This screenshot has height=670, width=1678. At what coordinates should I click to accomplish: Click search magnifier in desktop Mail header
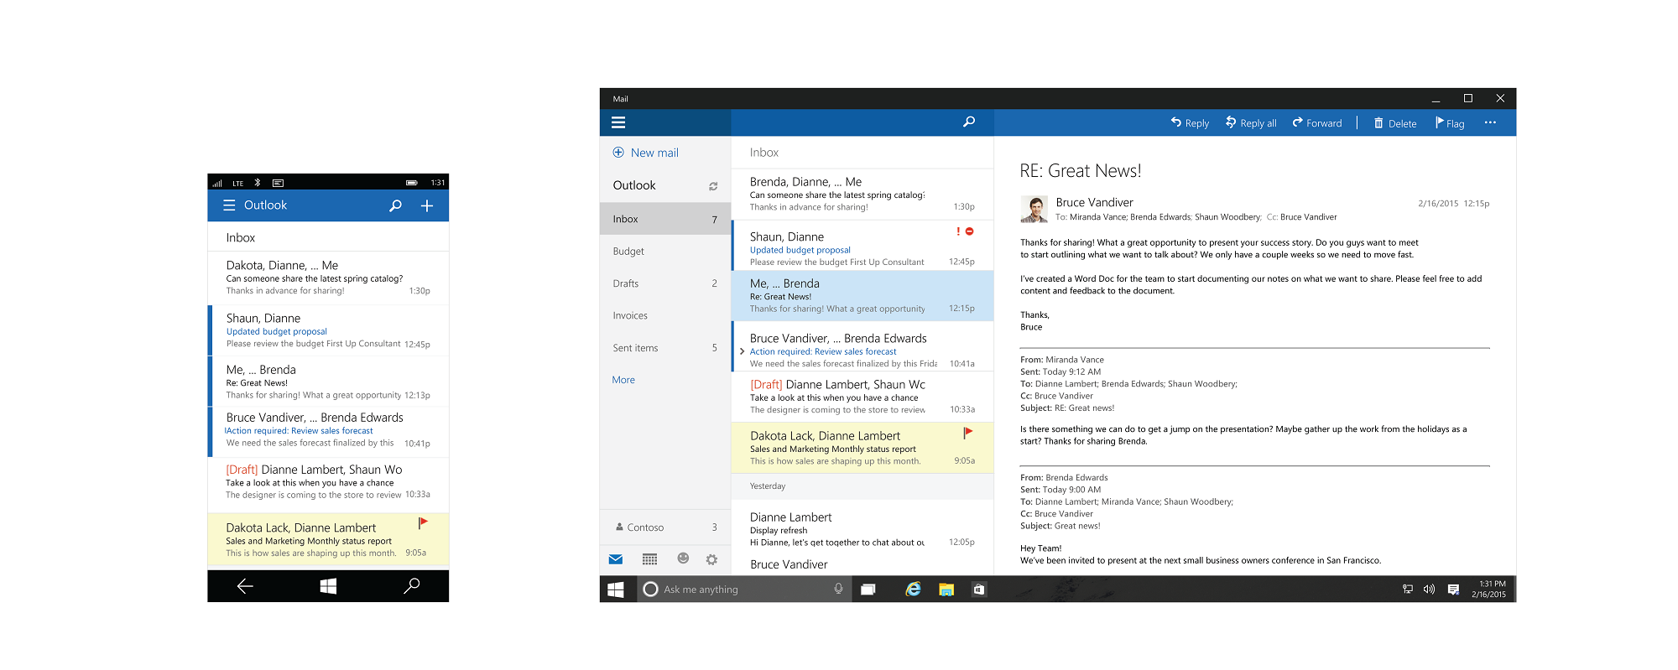969,122
